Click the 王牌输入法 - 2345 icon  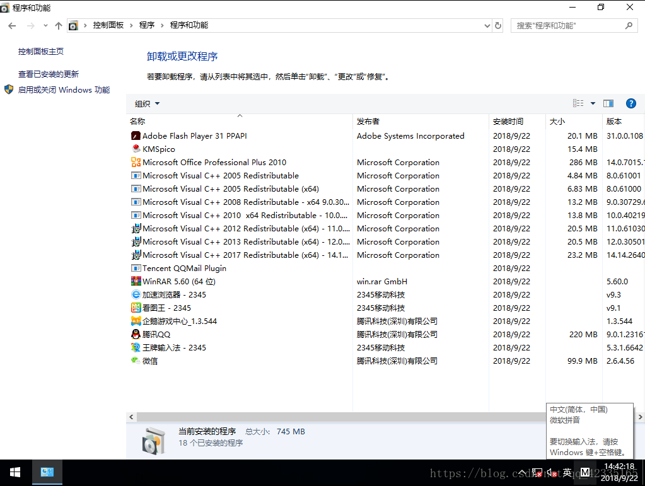coord(136,347)
